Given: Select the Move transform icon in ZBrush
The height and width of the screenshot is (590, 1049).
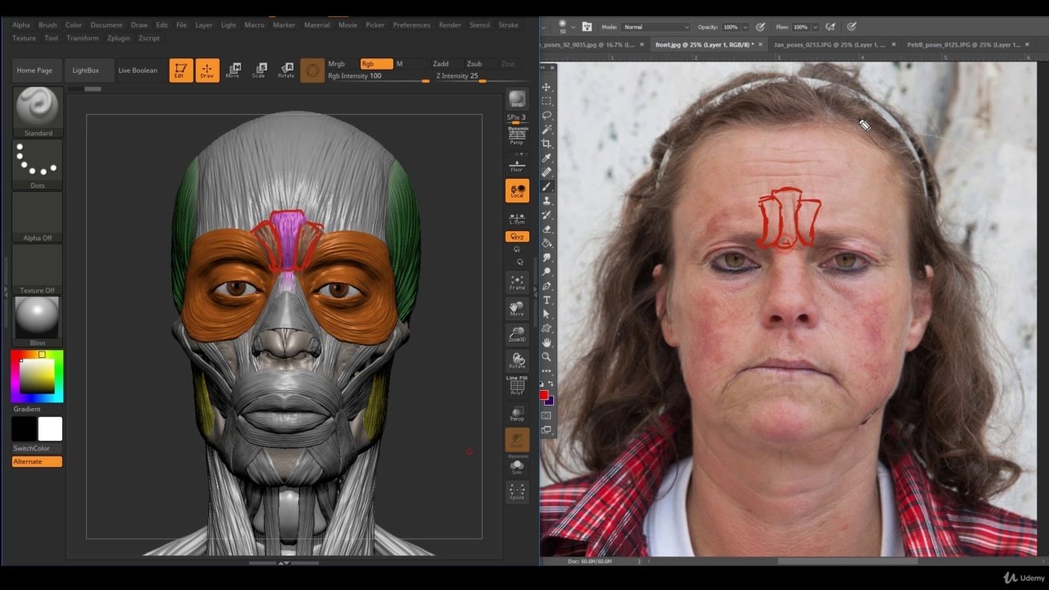Looking at the screenshot, I should pos(234,70).
